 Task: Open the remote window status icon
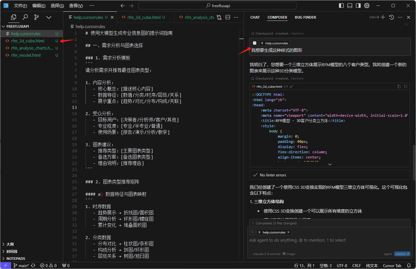click(x=6, y=265)
